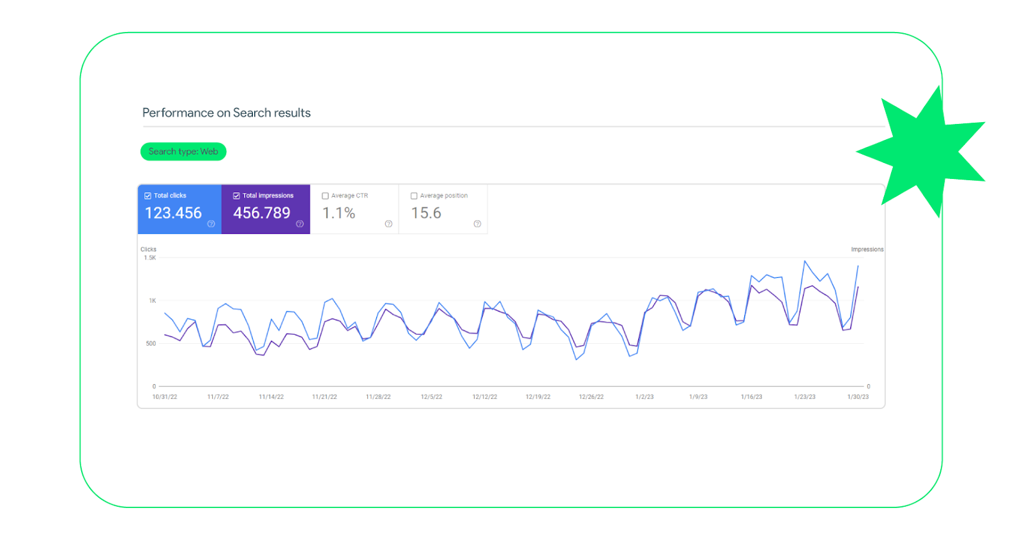Select the 123.456 total clicks card
1022x540 pixels.
[x=179, y=209]
